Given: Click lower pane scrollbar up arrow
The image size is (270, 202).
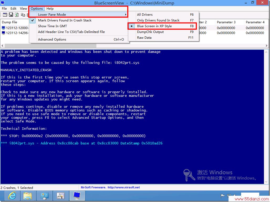Looking at the screenshot, I should [x=266, y=52].
